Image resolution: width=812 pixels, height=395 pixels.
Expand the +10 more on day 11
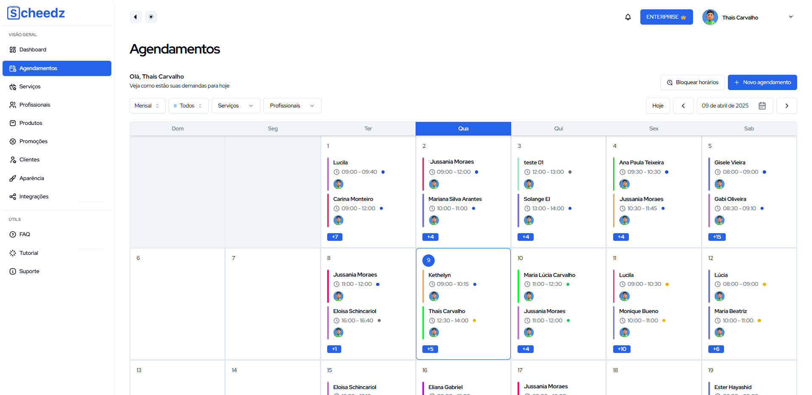[x=622, y=349]
